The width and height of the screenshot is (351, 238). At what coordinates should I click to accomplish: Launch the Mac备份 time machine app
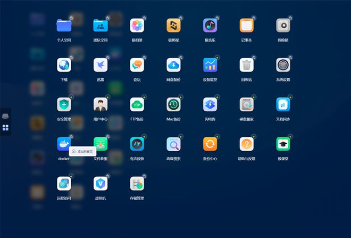pos(173,104)
